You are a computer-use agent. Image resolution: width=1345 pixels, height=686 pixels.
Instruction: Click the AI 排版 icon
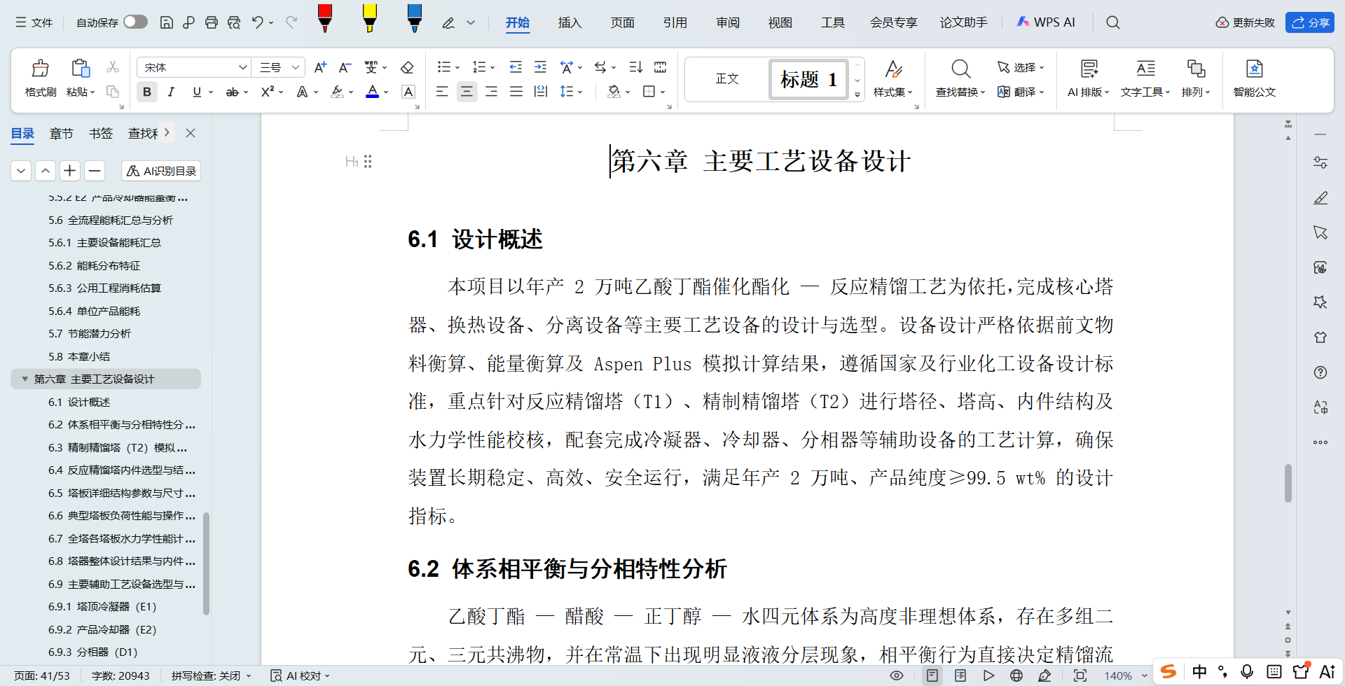(1089, 69)
